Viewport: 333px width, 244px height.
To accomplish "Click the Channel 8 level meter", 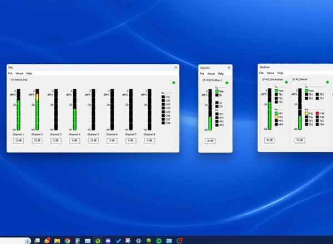I will [149, 109].
